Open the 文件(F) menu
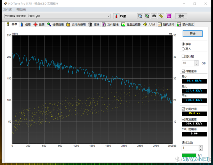The height and width of the screenshot is (165, 213). [x=8, y=9]
